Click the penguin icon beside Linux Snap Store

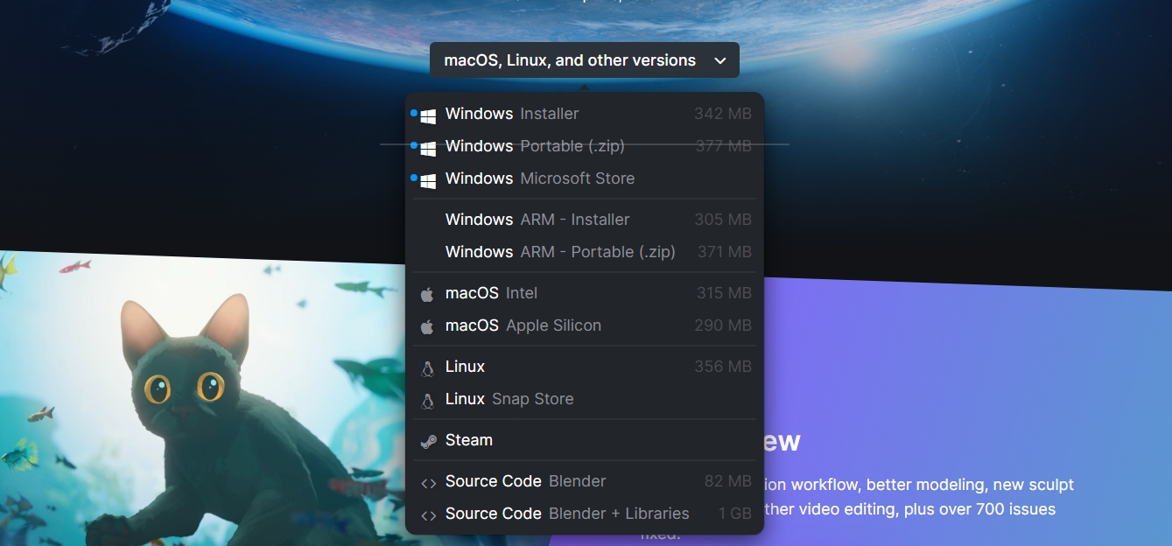coord(427,400)
